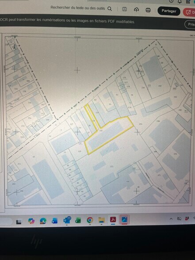Viewport: 195px width, 260px height.
Task: Open the help question mark icon
Action: click(171, 1)
